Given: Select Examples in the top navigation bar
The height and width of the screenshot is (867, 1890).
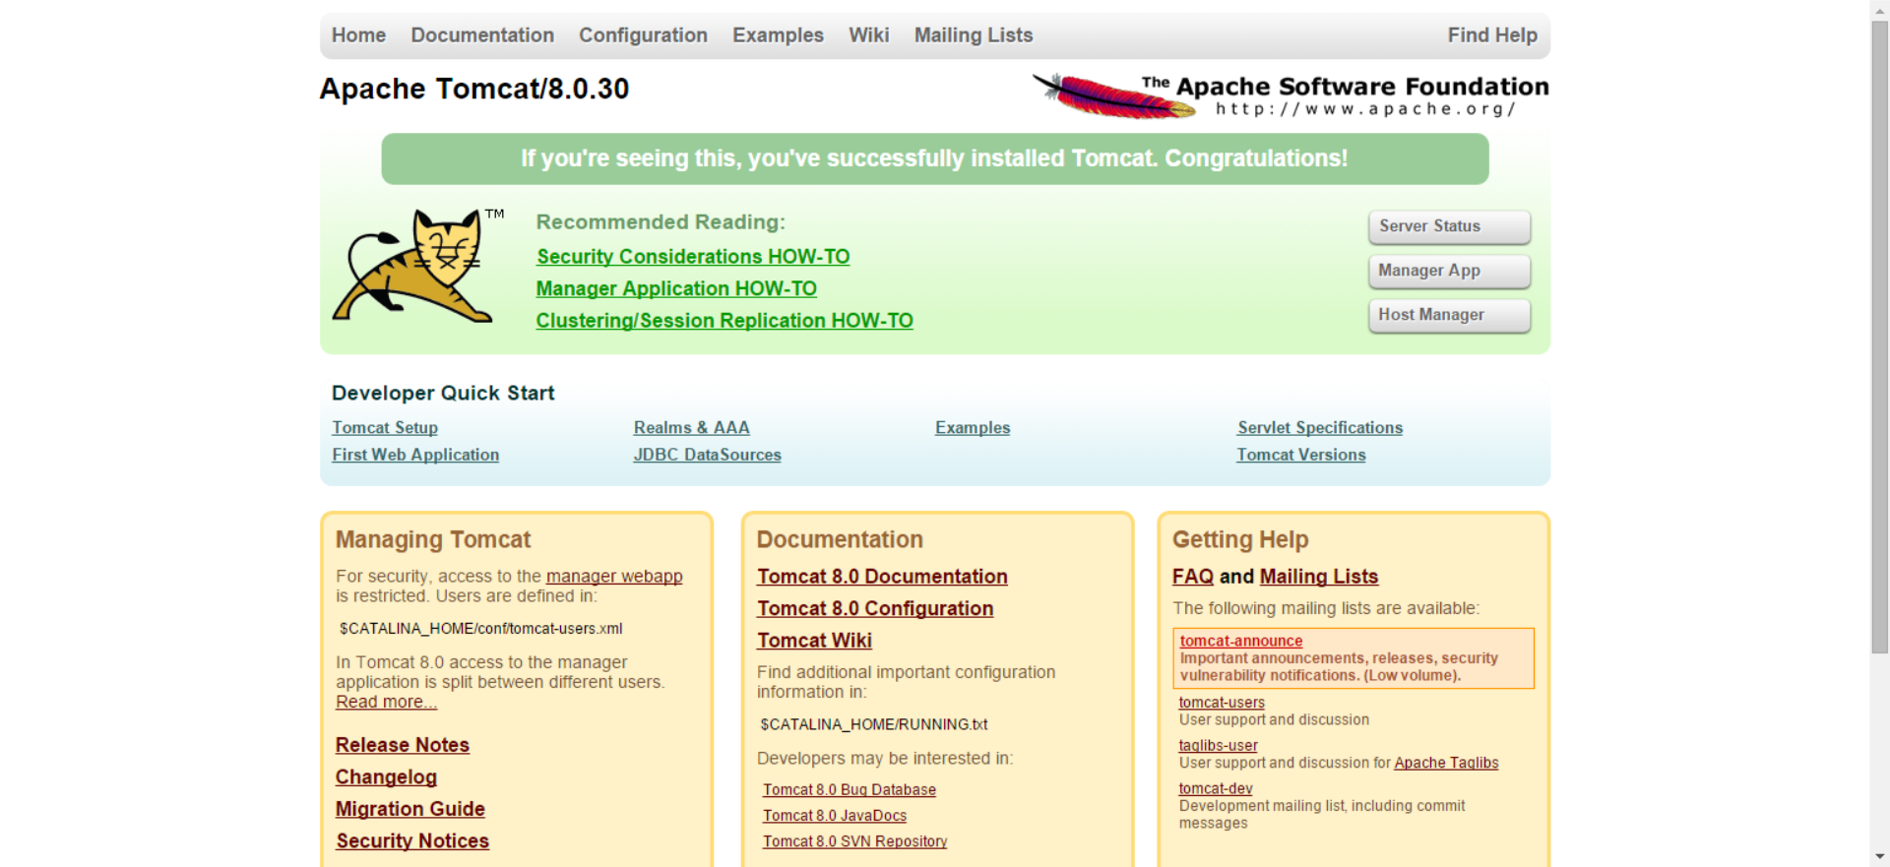Looking at the screenshot, I should (778, 35).
